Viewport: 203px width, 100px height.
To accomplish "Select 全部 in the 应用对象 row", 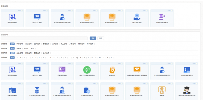I will tap(12, 48).
